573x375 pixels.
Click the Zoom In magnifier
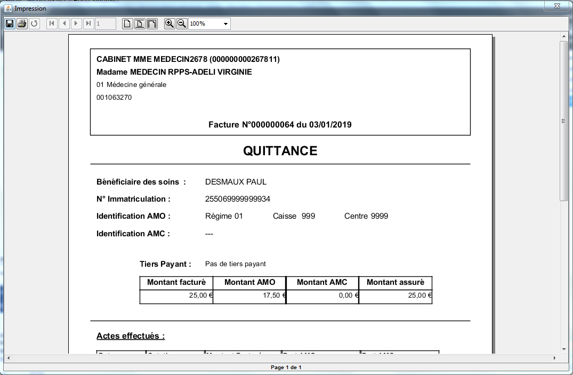tap(170, 23)
